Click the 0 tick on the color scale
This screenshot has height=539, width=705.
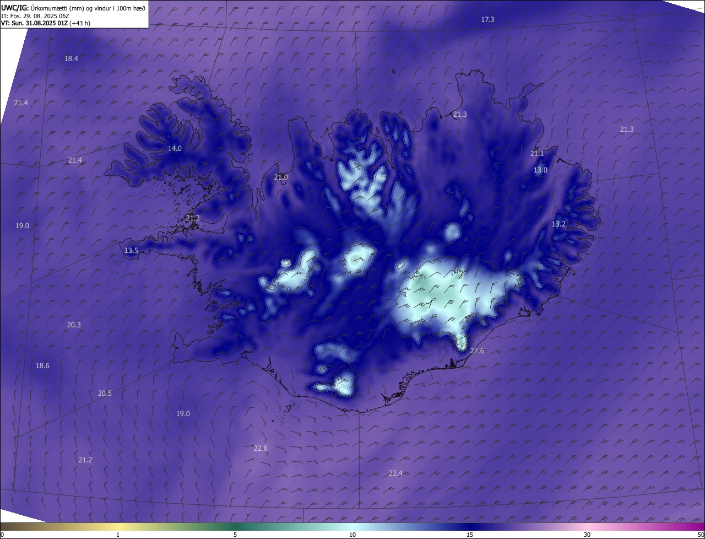tap(2, 535)
